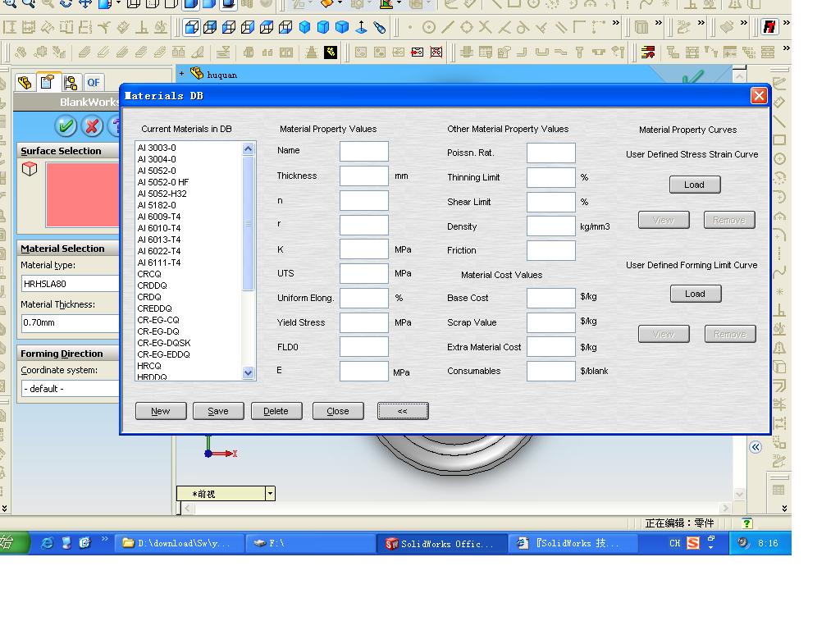Viewport: 840px width, 630px height.
Task: Click the Yield Stress input field
Action: [x=363, y=322]
